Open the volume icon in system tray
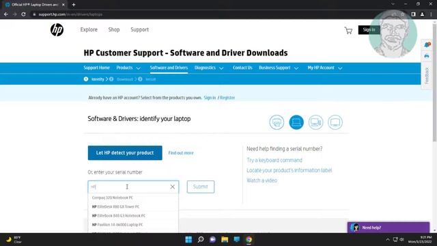437x246 pixels. tap(401, 240)
